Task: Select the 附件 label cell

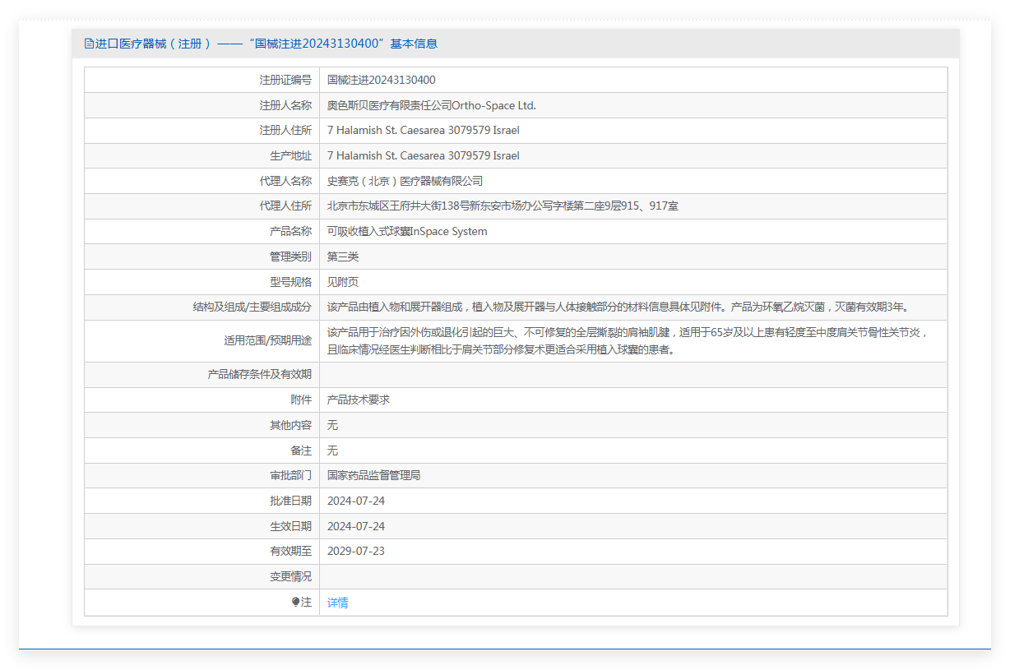Action: click(x=202, y=400)
